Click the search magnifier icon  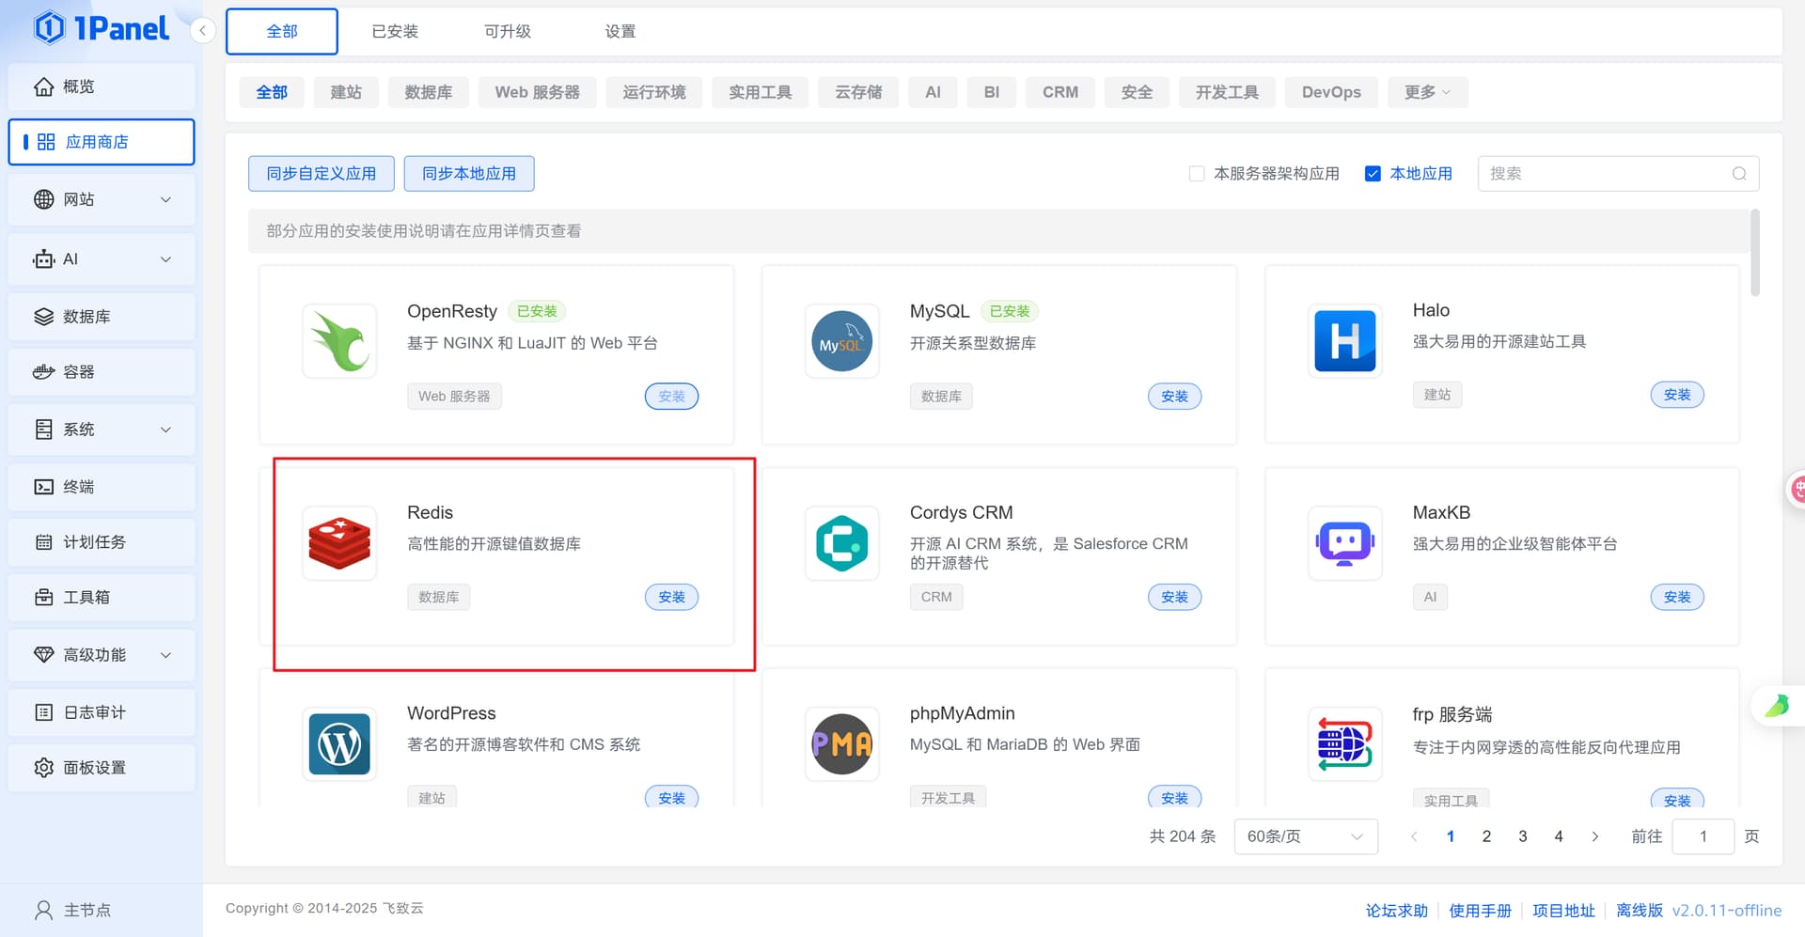(x=1738, y=174)
